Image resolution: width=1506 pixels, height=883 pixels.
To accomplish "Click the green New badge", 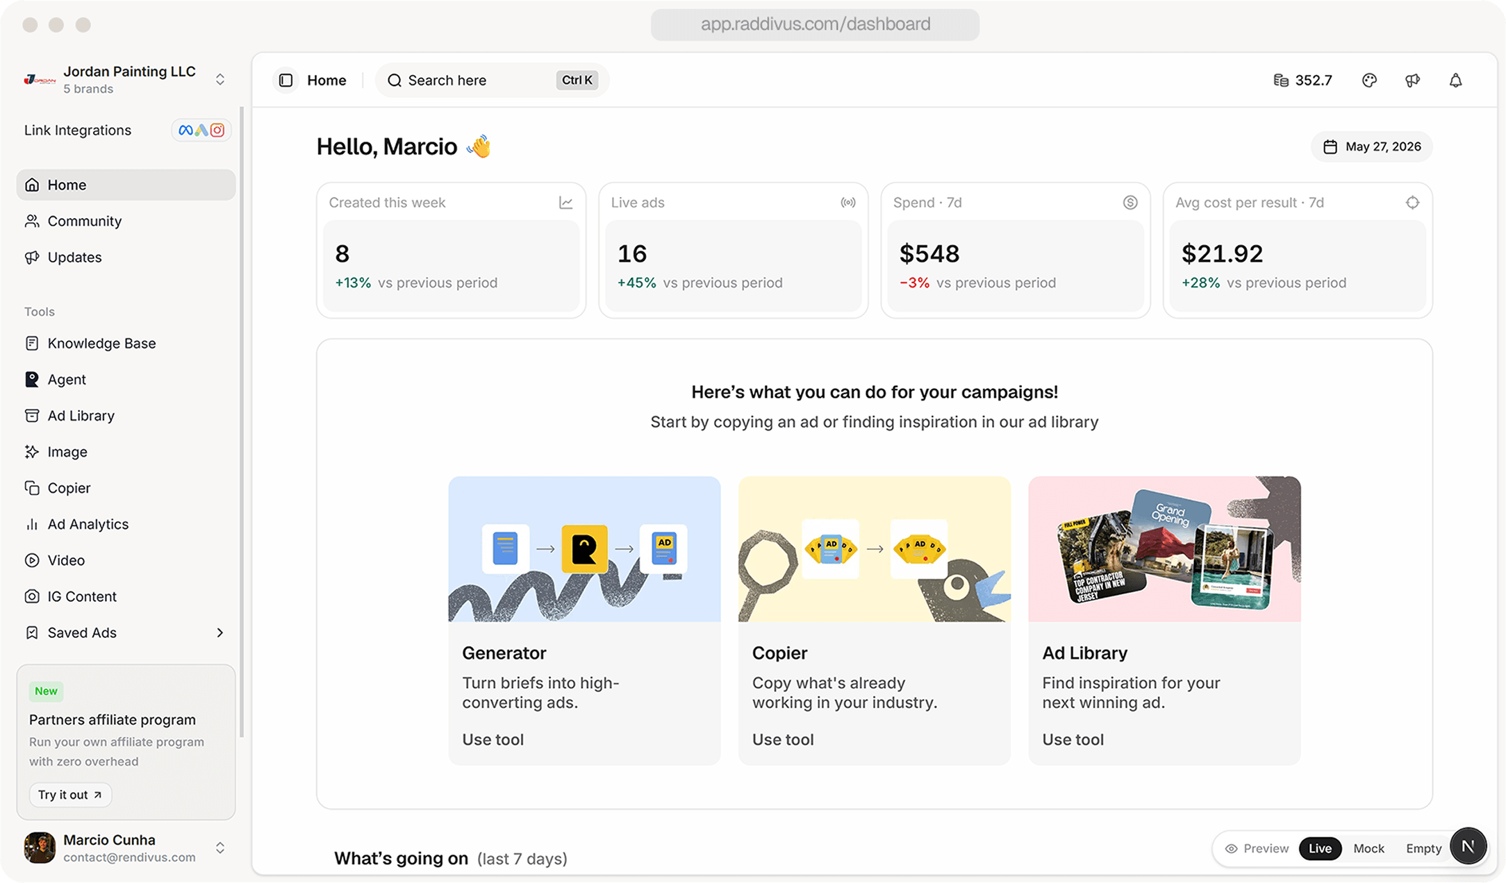I will (46, 691).
